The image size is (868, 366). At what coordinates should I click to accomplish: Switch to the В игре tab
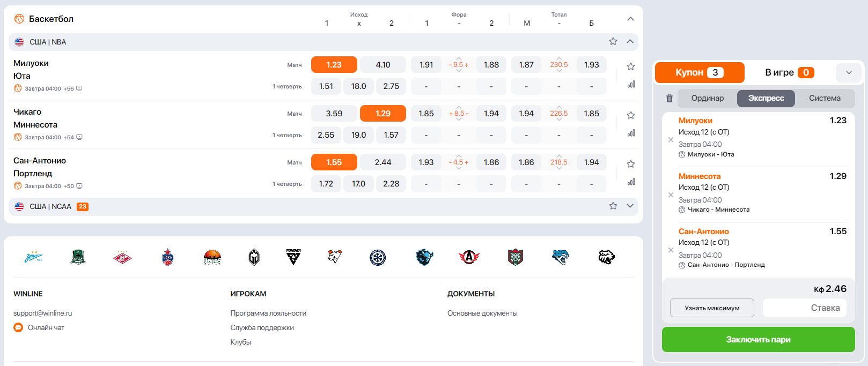coord(789,72)
